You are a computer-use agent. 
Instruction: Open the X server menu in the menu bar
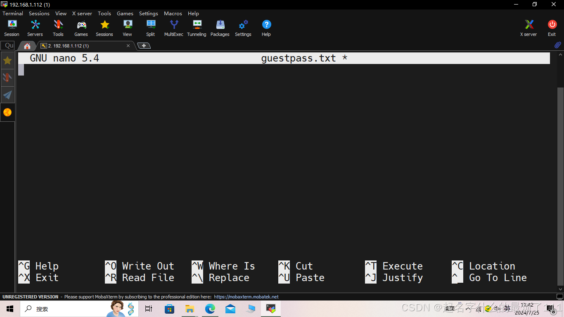tap(82, 13)
